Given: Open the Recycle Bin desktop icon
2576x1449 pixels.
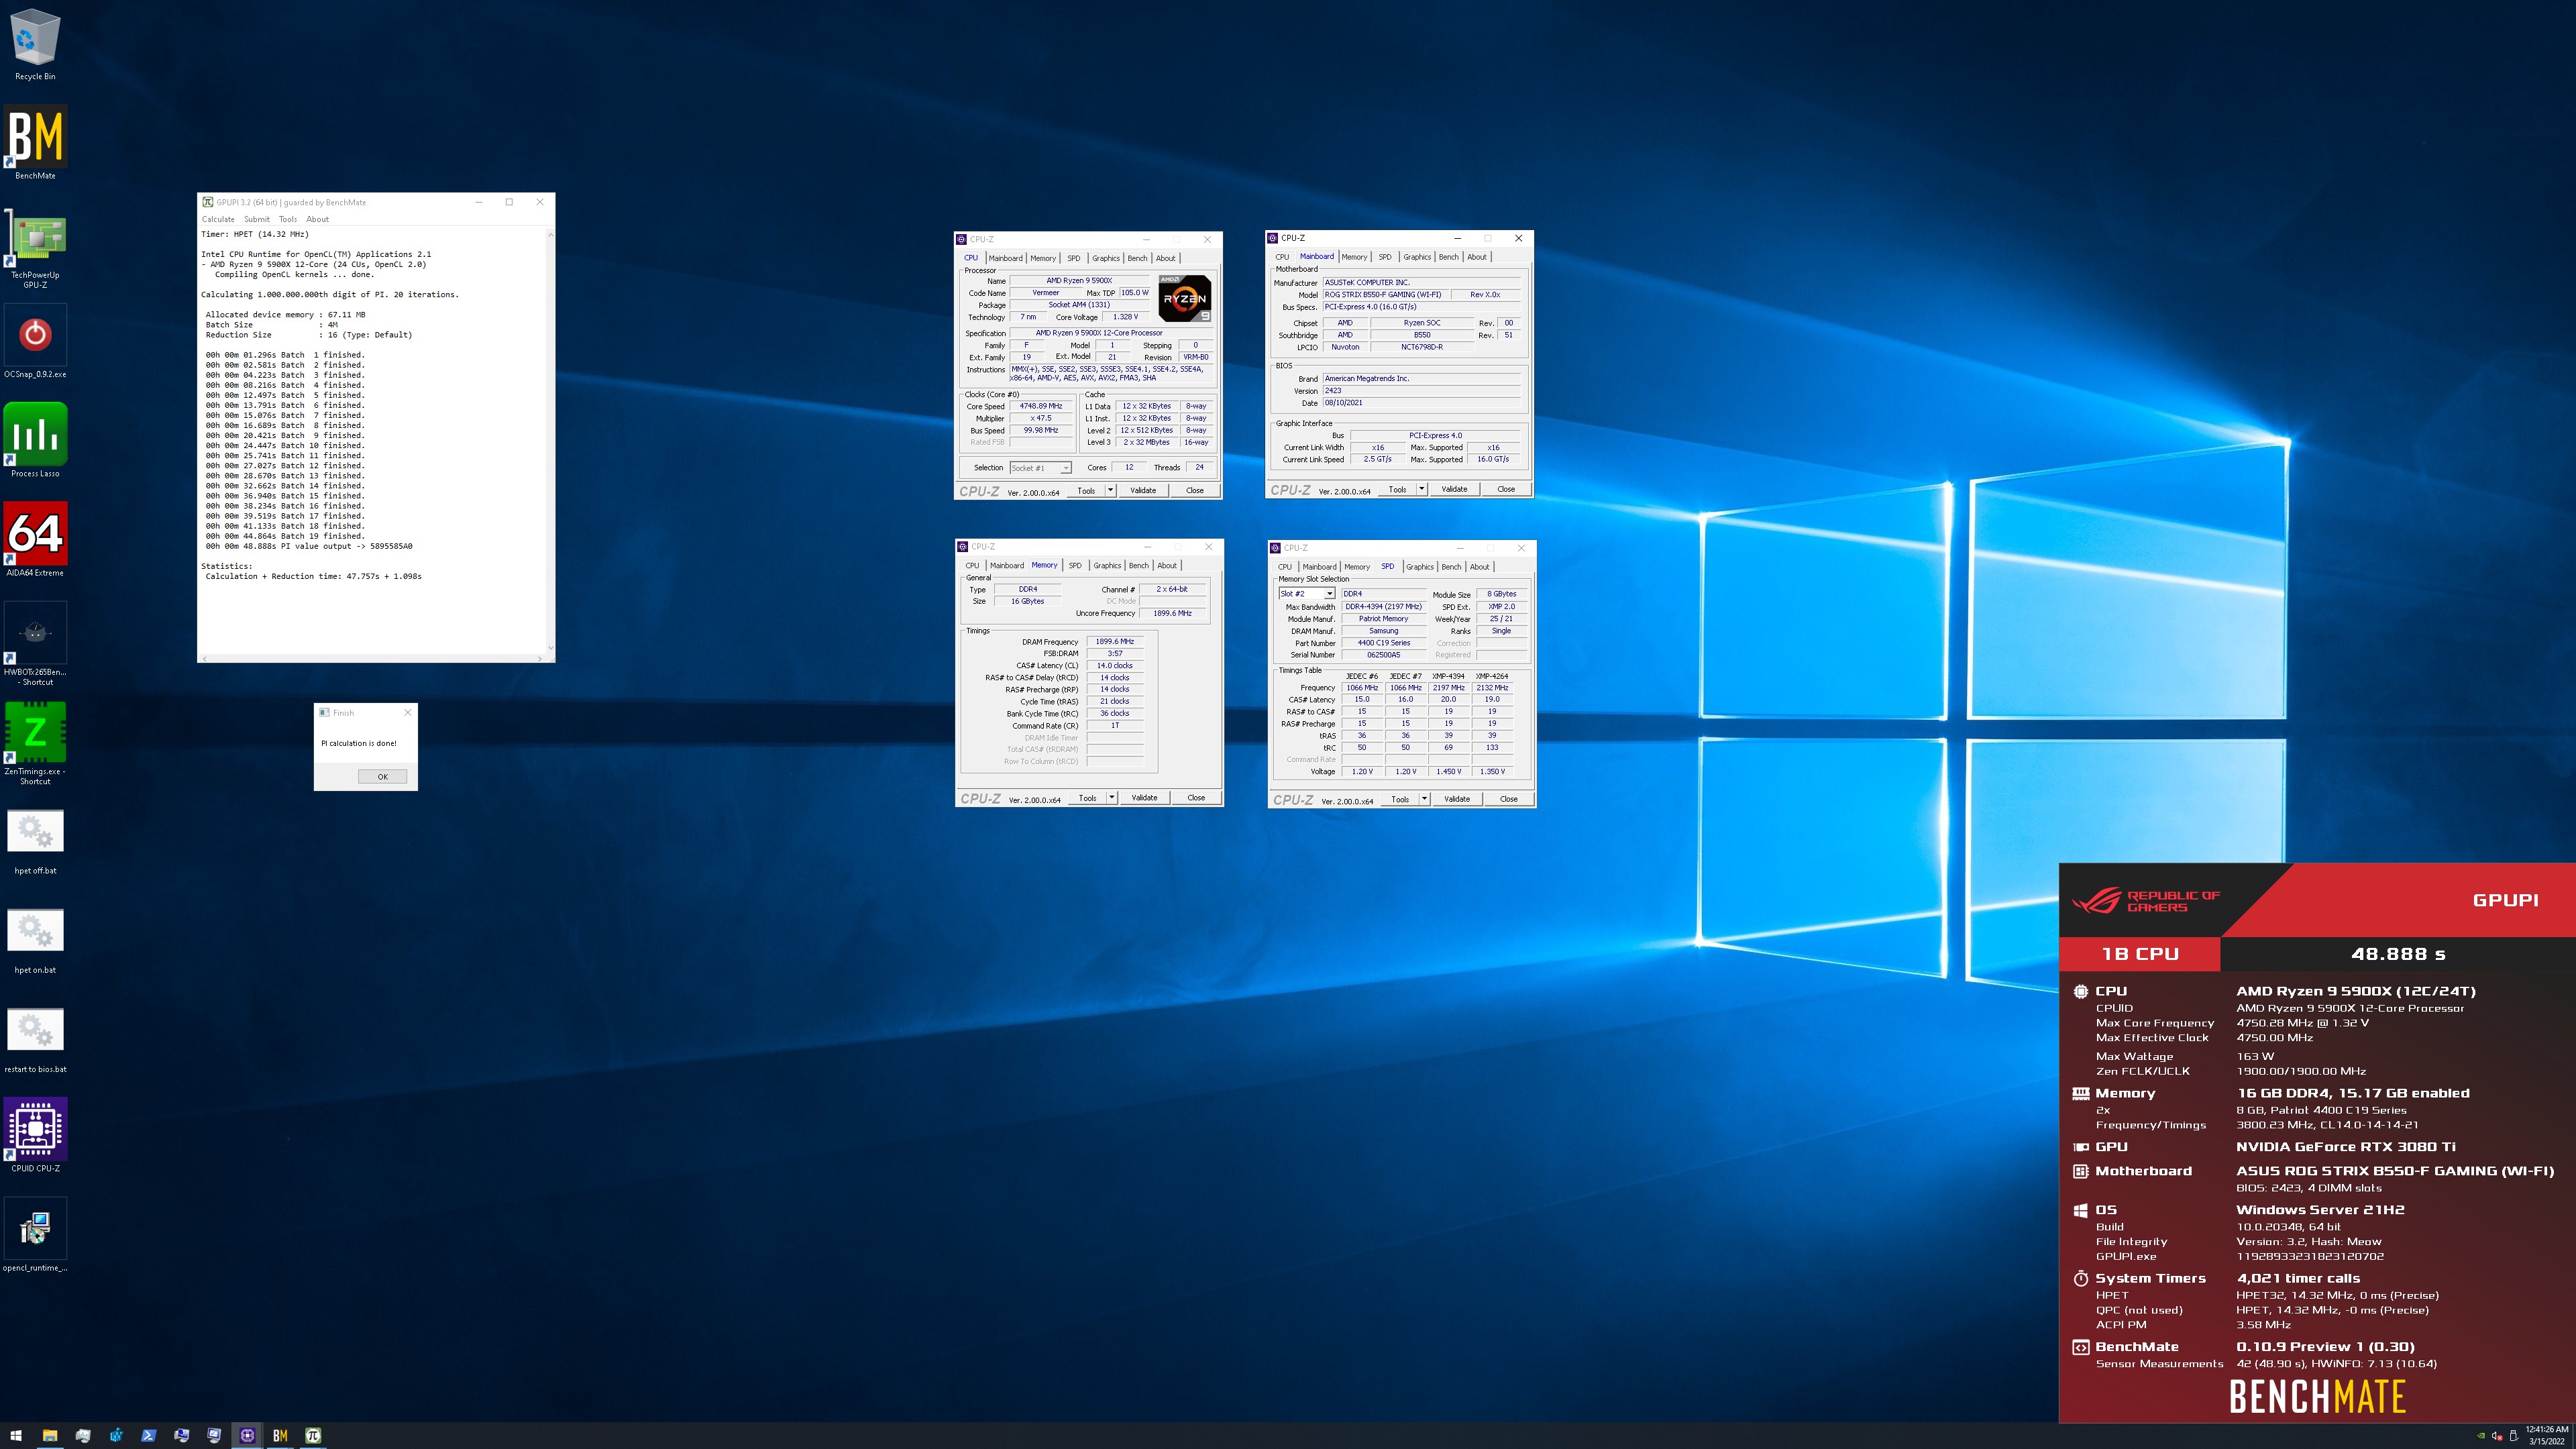Looking at the screenshot, I should tap(35, 44).
